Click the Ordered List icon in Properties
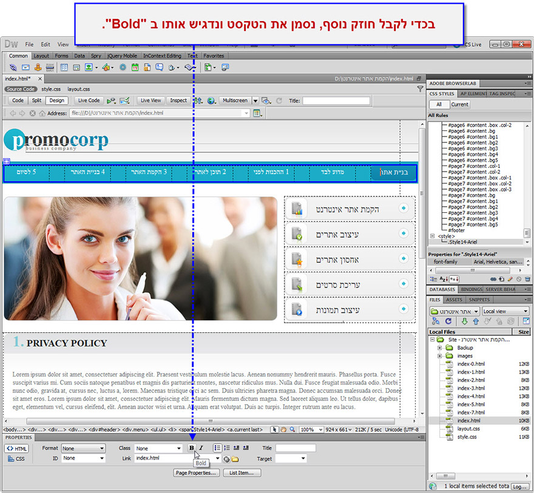Image resolution: width=534 pixels, height=493 pixels. tap(227, 448)
